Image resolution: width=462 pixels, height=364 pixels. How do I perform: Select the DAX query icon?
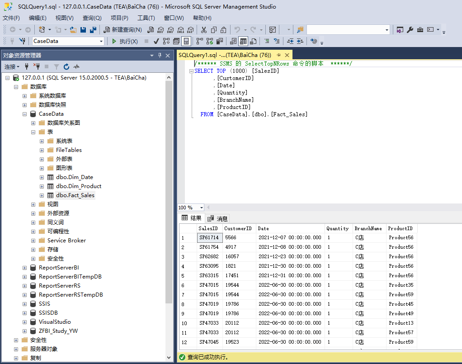click(190, 30)
